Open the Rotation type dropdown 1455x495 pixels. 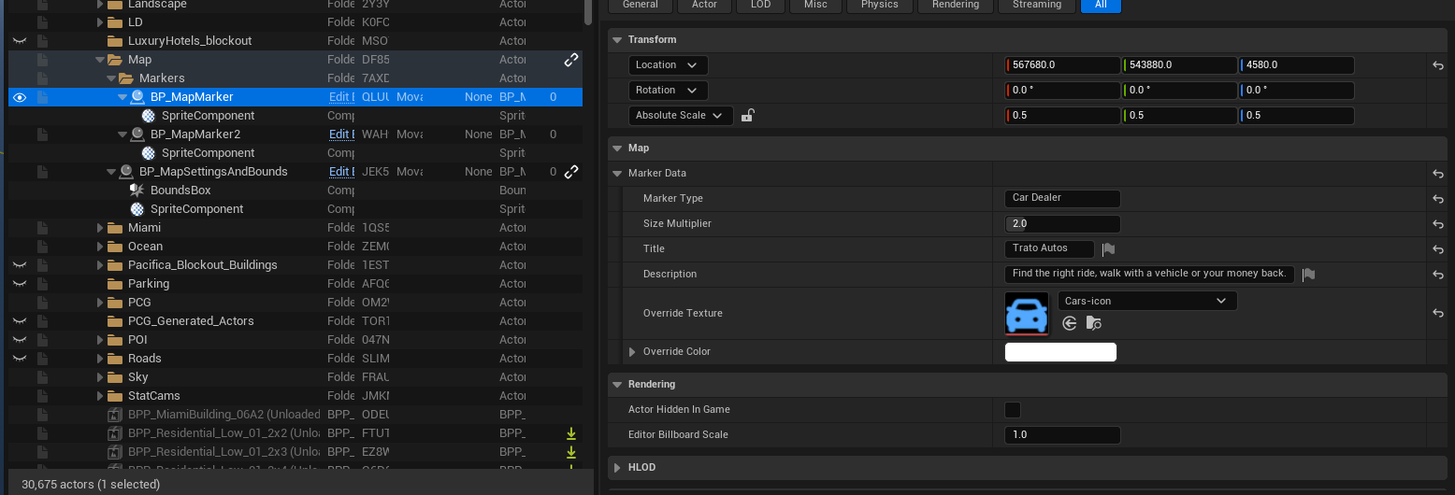pyautogui.click(x=669, y=91)
